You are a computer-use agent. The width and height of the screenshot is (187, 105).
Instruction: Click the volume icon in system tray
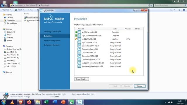point(172,102)
